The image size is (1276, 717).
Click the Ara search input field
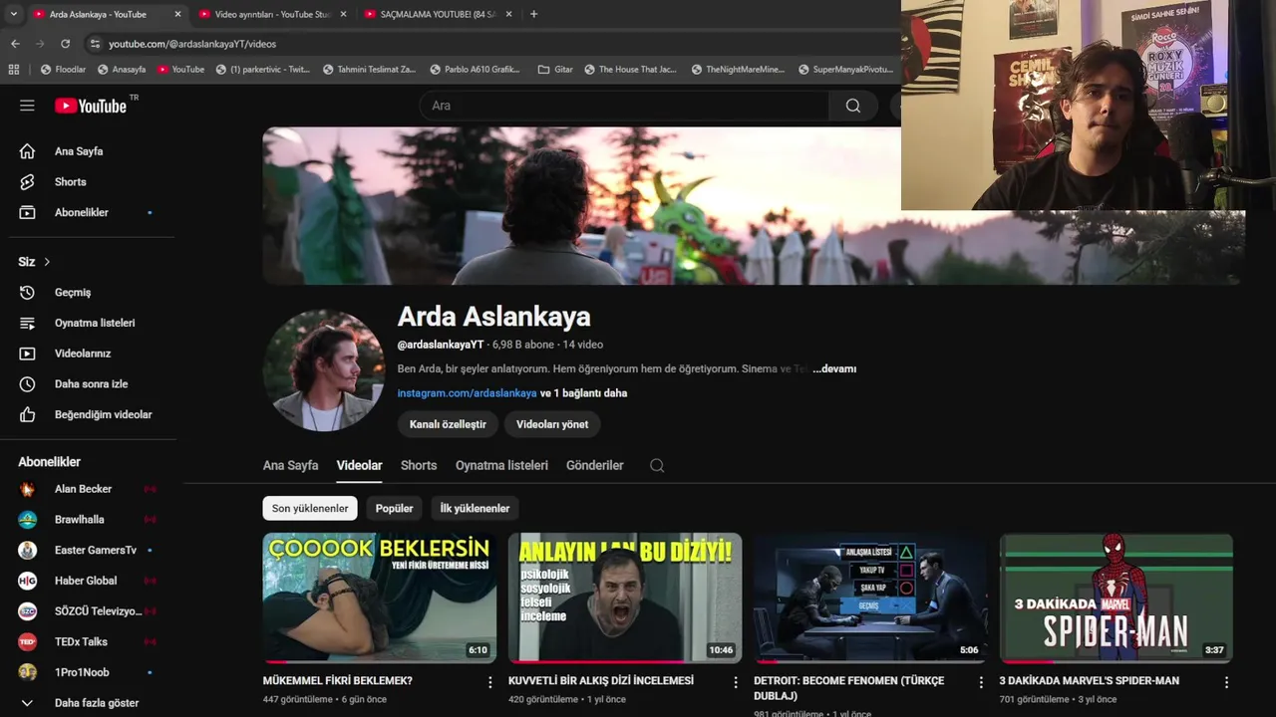pyautogui.click(x=624, y=106)
